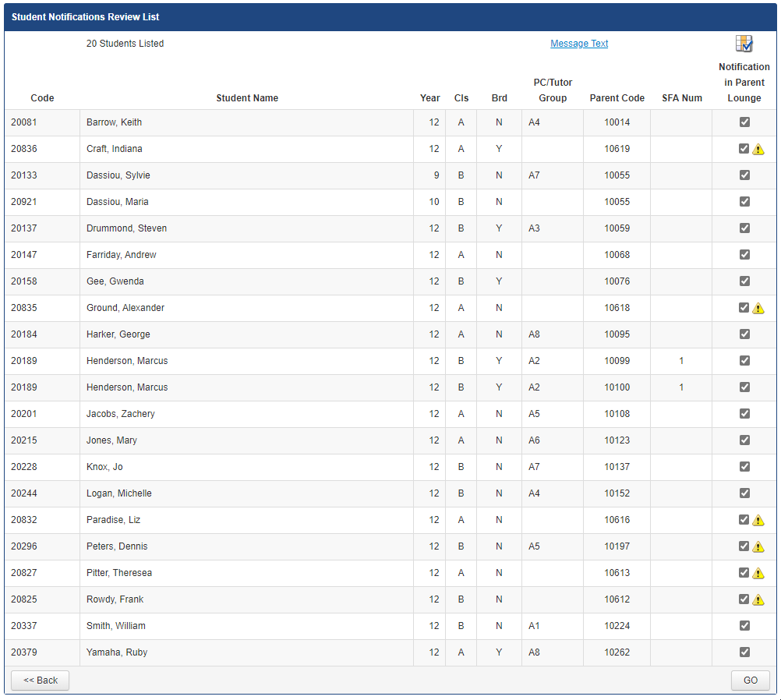Uncheck notification for Dassiou, Sylvie
Viewport: 781px width, 700px height.
pos(744,175)
